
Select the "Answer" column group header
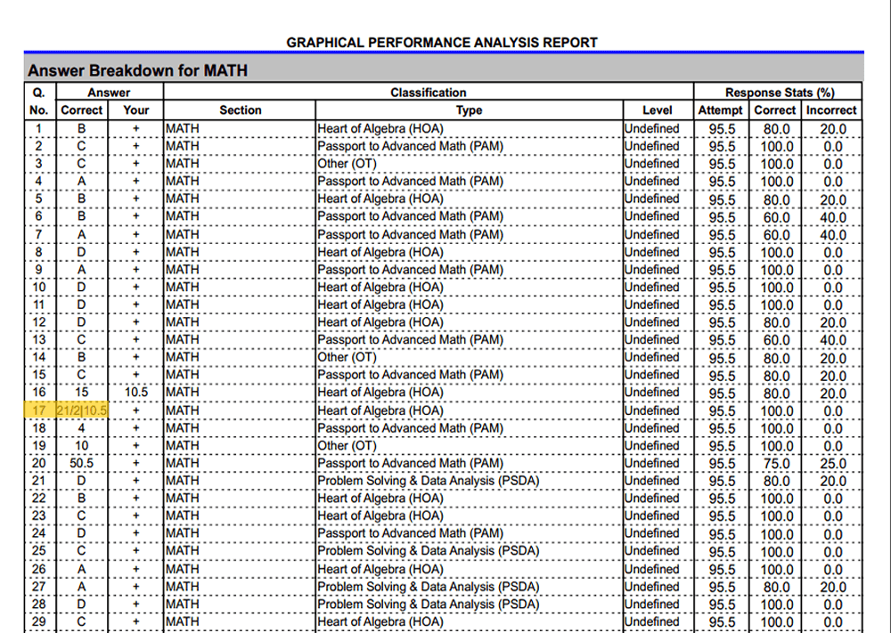[x=109, y=93]
